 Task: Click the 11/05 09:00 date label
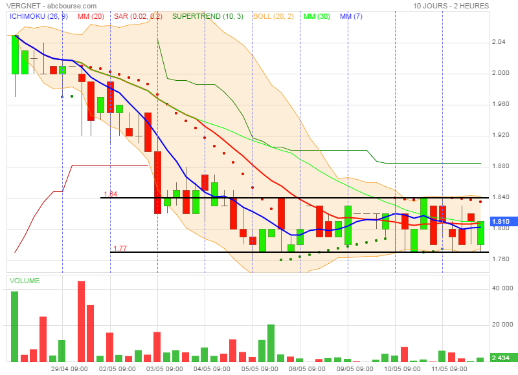[449, 369]
